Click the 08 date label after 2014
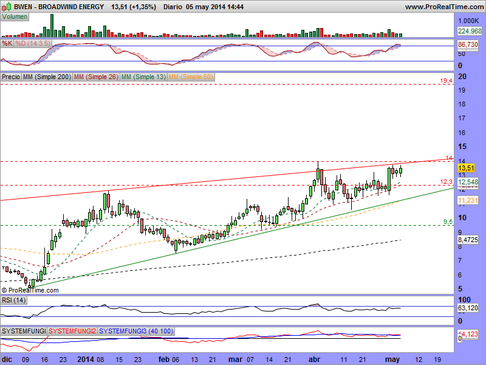The height and width of the screenshot is (365, 486). (100, 360)
